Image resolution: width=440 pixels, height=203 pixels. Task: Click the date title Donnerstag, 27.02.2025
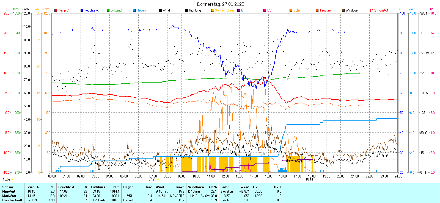[221, 4]
